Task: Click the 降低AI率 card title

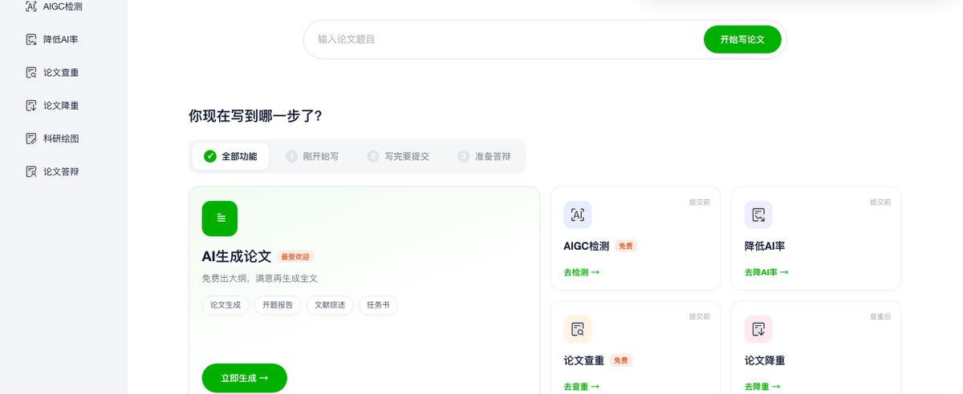Action: tap(765, 247)
